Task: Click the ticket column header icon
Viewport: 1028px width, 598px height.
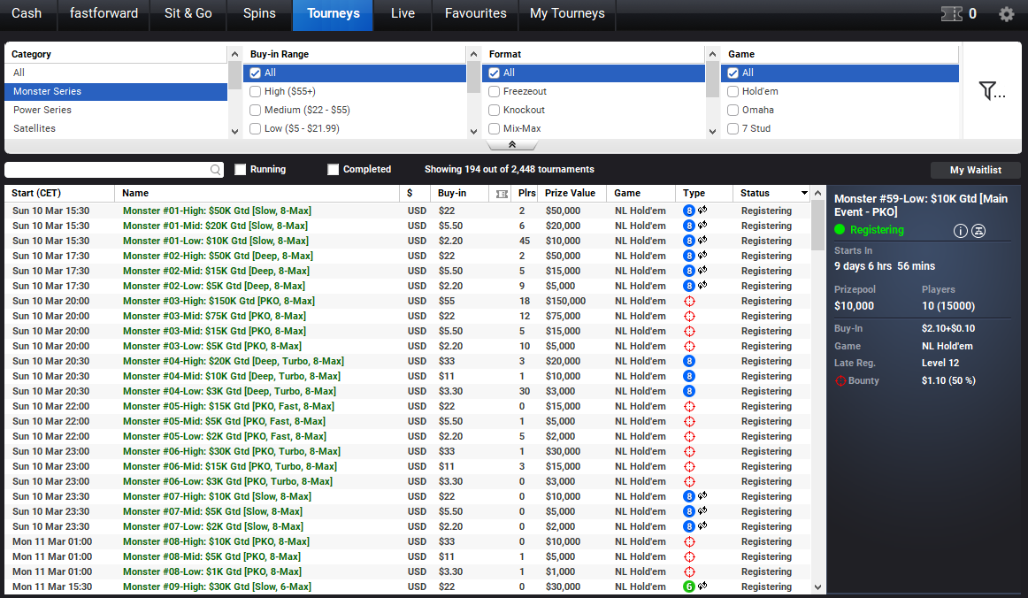Action: pyautogui.click(x=502, y=194)
